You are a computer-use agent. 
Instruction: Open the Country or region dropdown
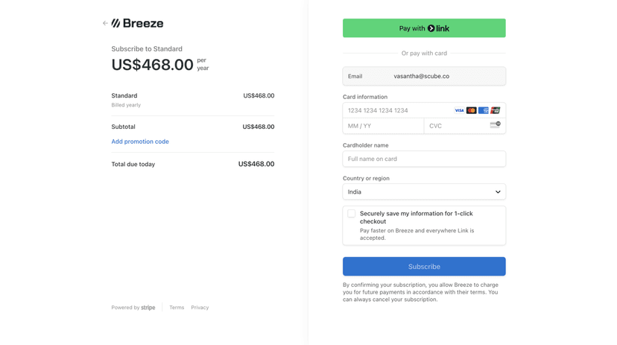coord(424,192)
